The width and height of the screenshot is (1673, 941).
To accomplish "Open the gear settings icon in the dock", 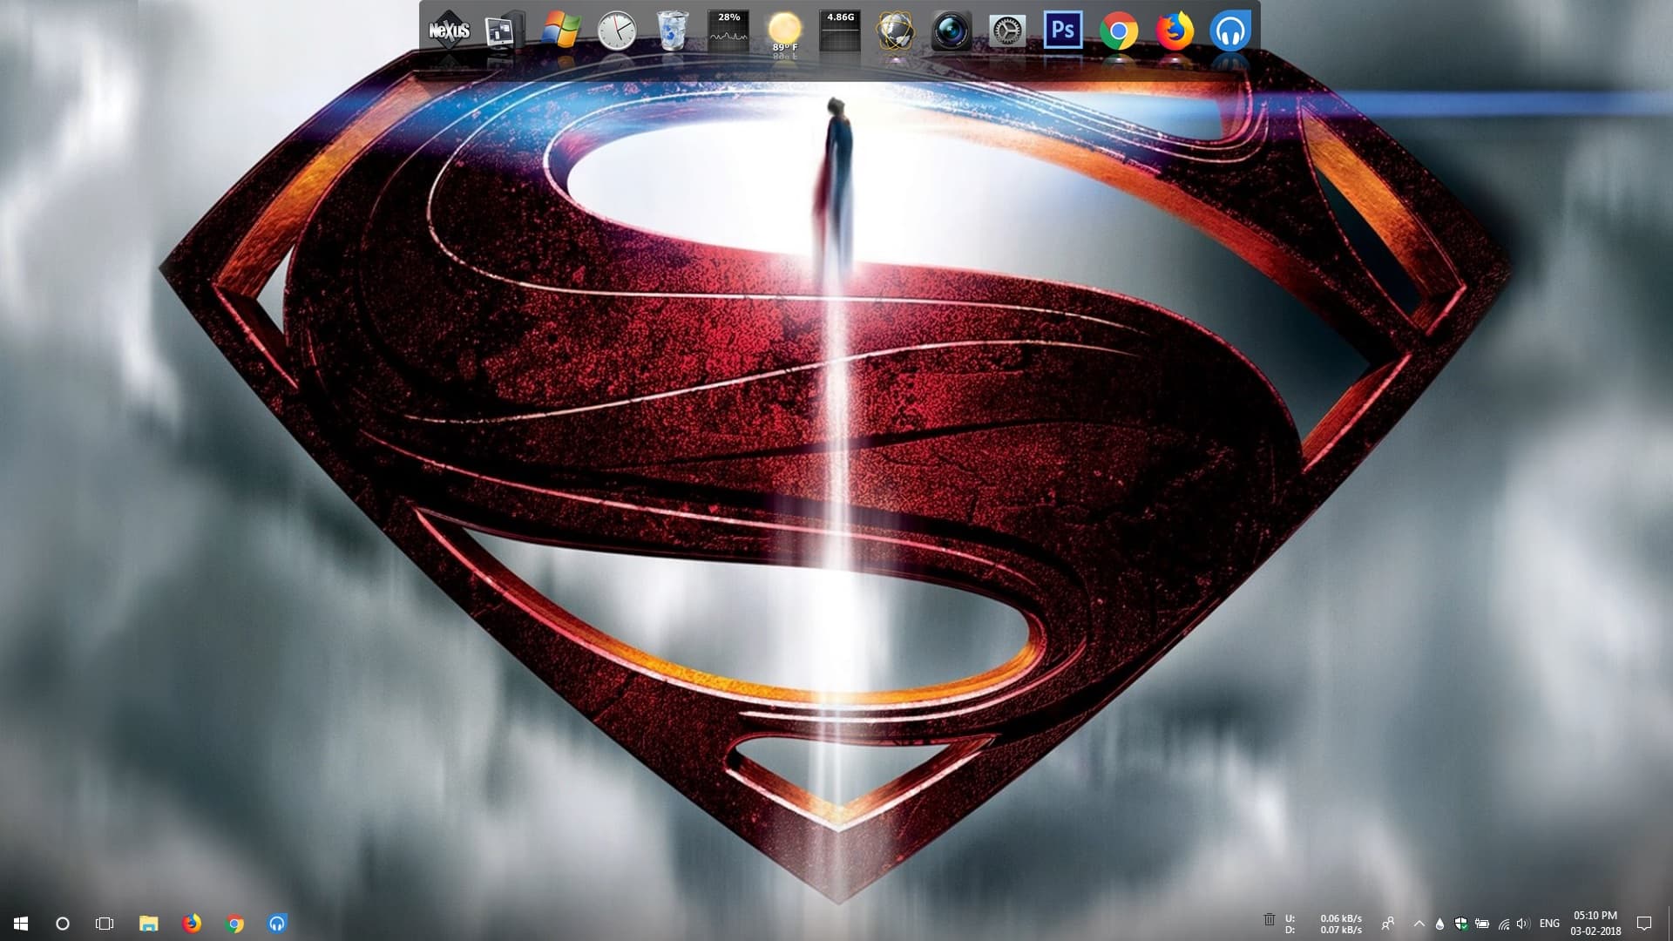I will [x=1007, y=31].
